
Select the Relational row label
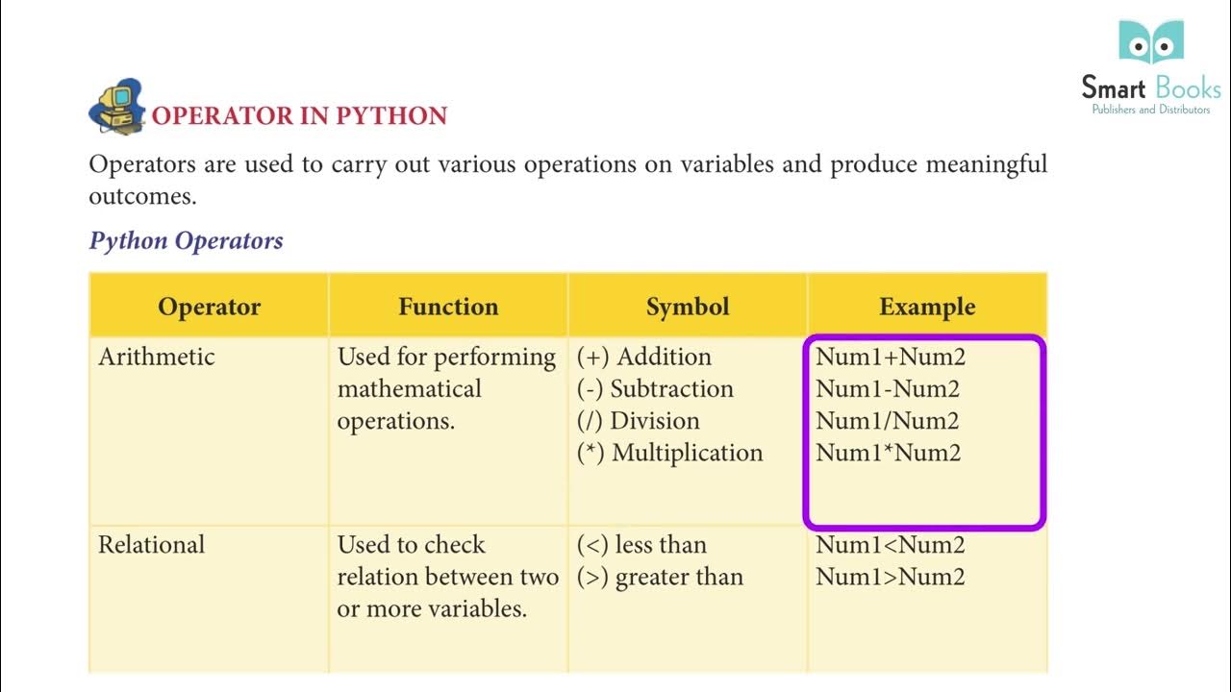click(x=152, y=545)
